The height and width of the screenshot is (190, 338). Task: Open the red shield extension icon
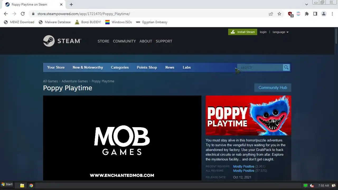(290, 14)
